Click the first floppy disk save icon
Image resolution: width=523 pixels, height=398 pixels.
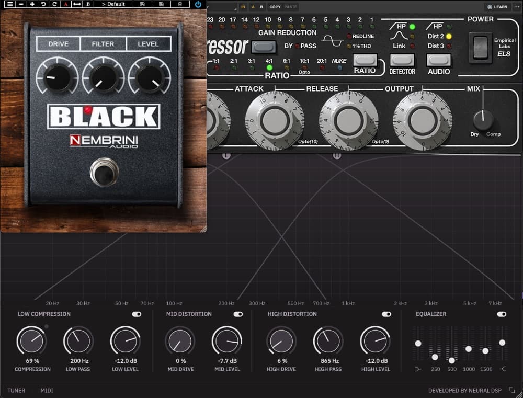click(142, 4)
